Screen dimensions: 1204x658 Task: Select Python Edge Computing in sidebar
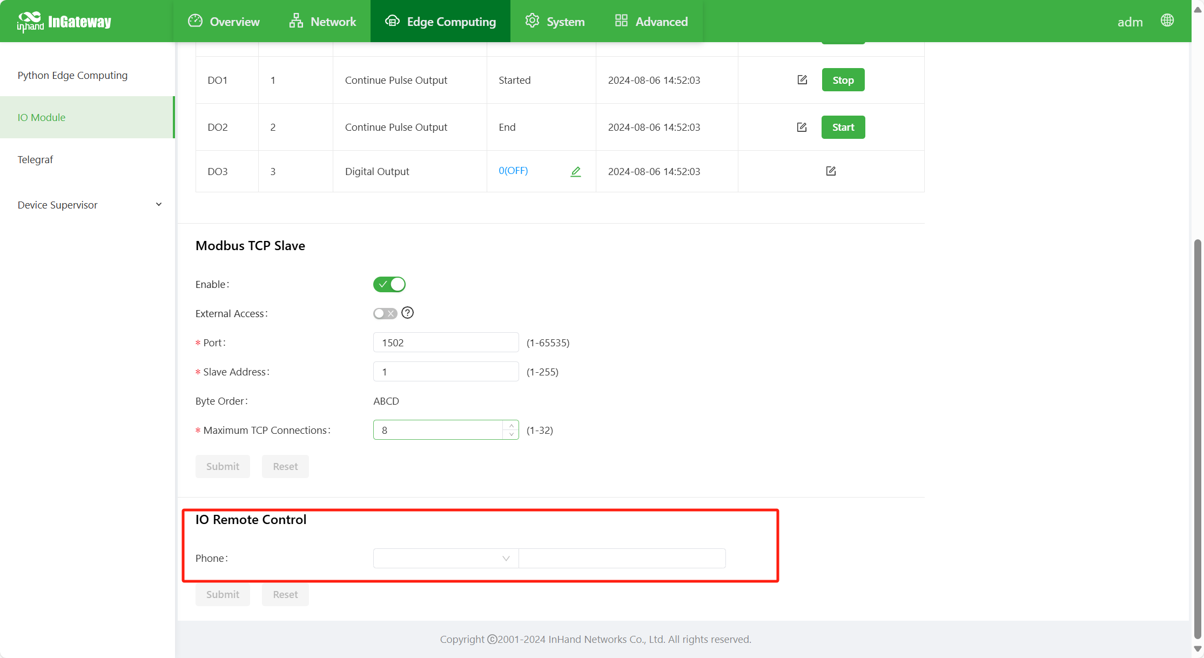point(72,75)
